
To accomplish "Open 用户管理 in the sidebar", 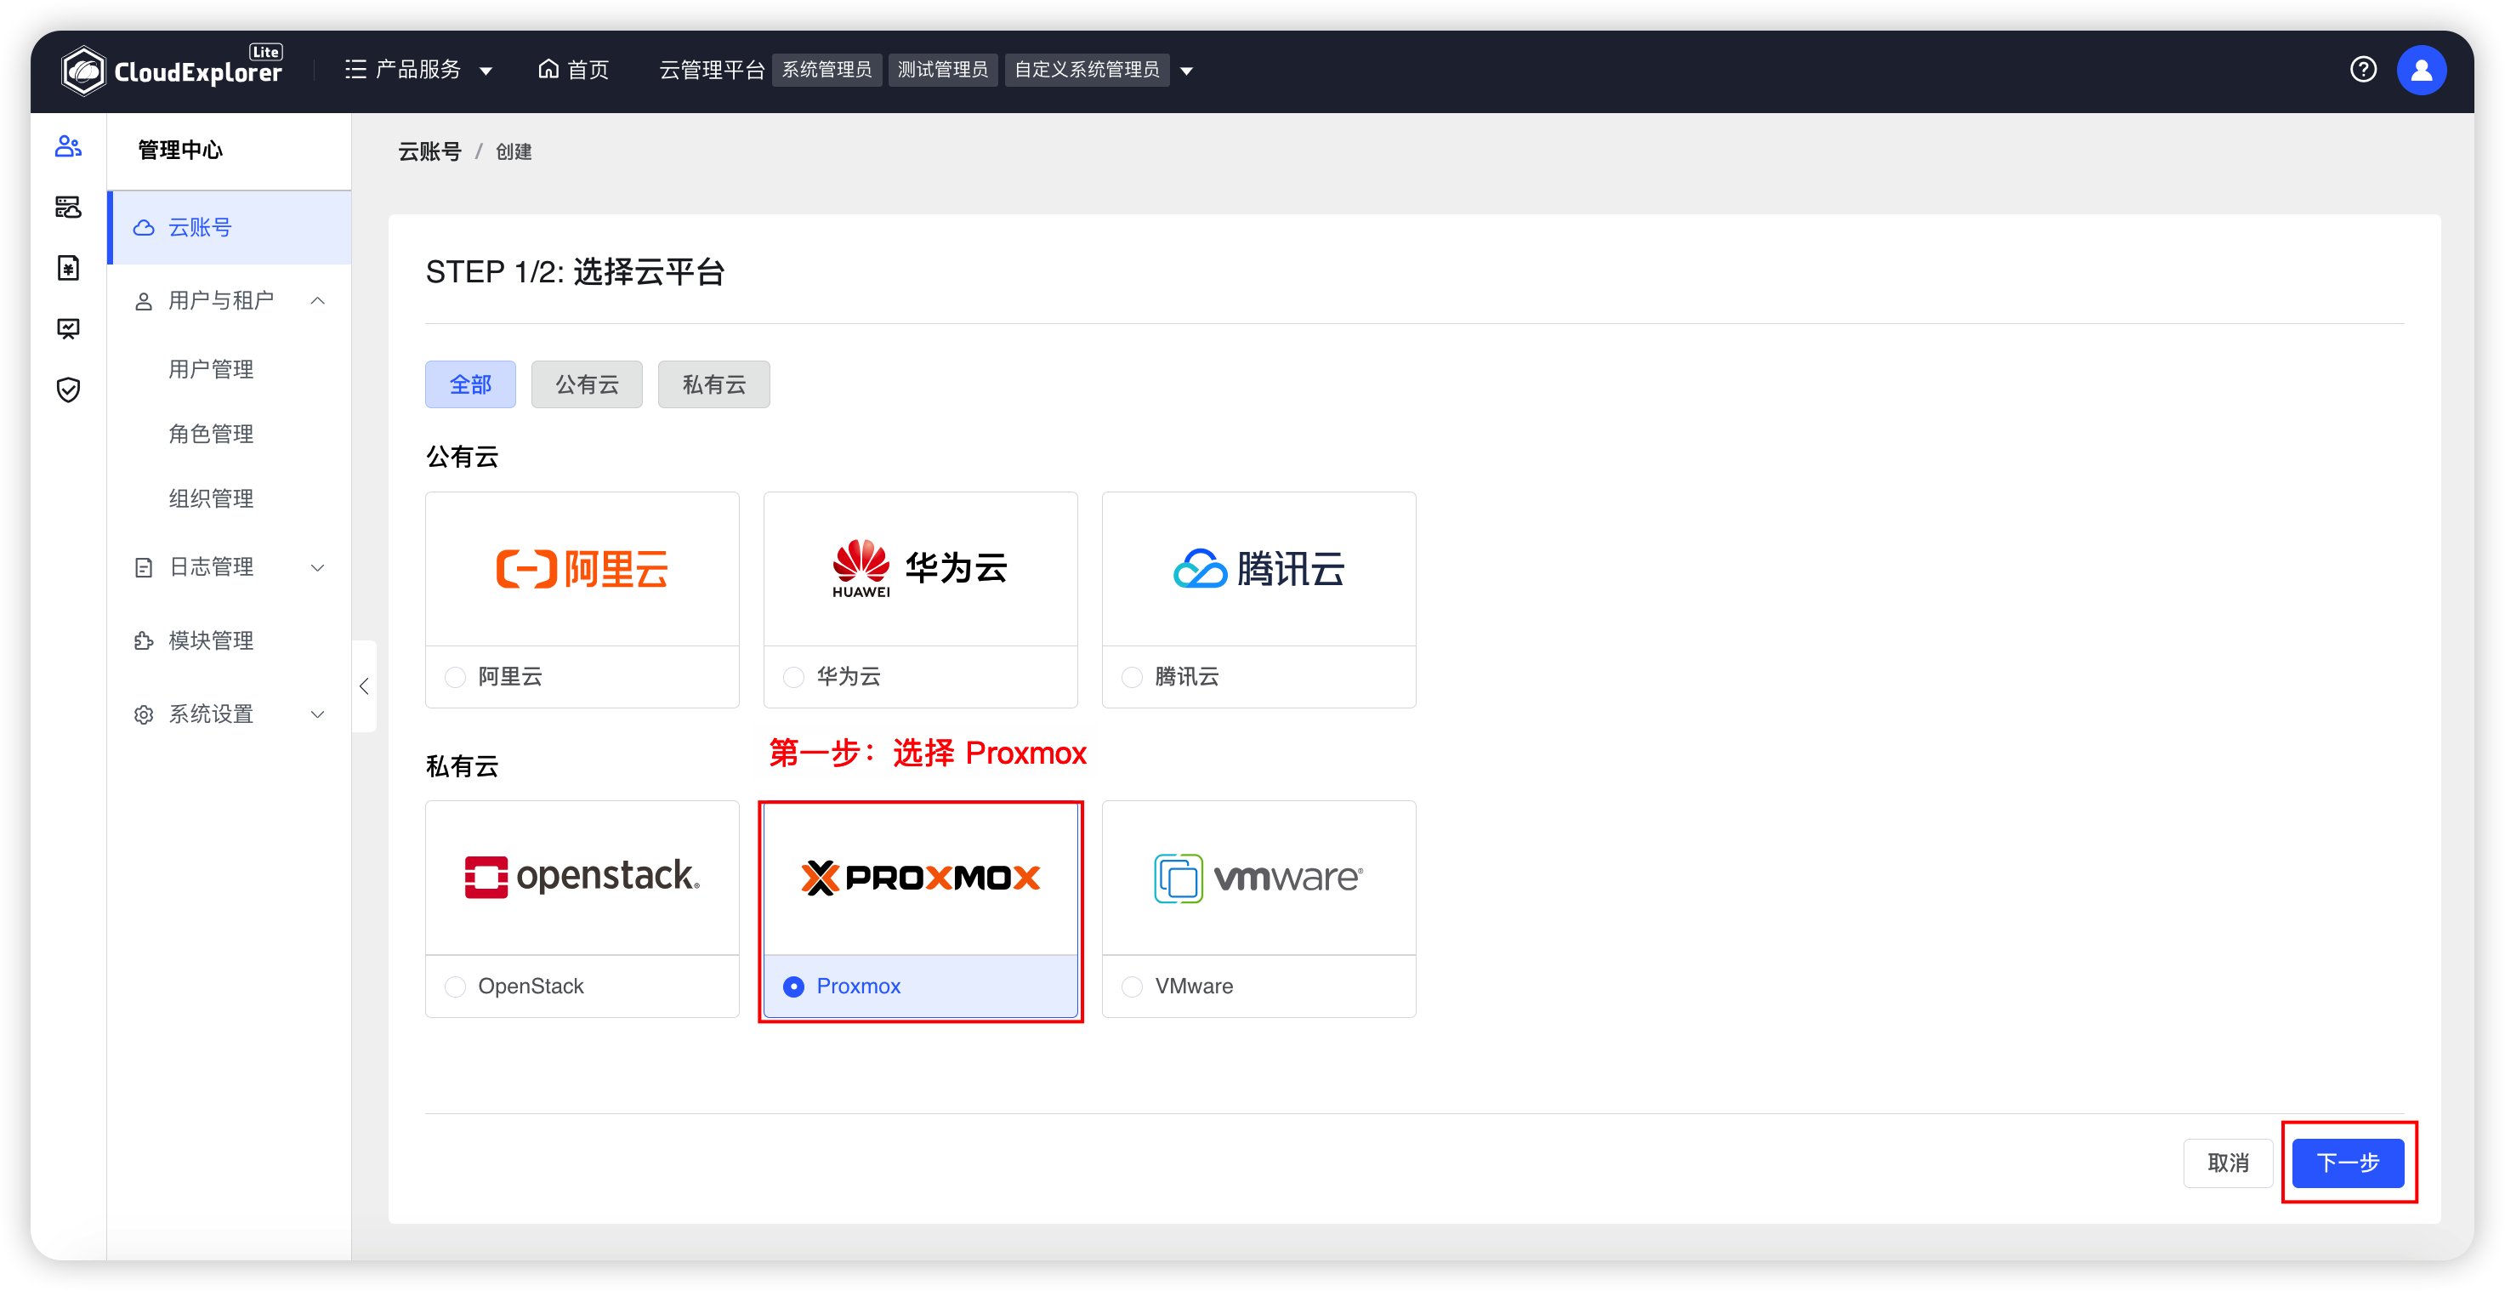I will coord(211,370).
